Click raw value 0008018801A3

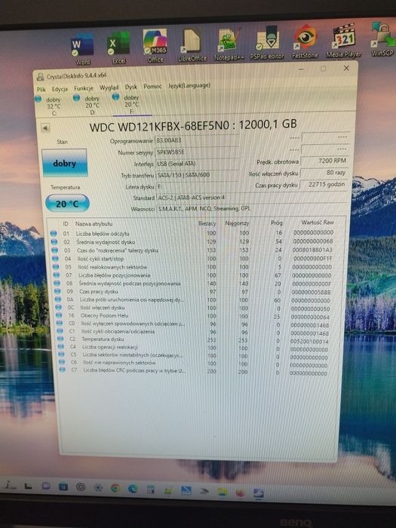(x=312, y=250)
